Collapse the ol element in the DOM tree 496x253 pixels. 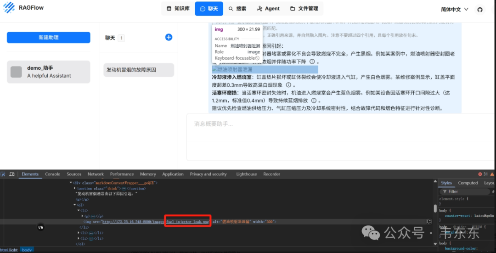(x=75, y=205)
